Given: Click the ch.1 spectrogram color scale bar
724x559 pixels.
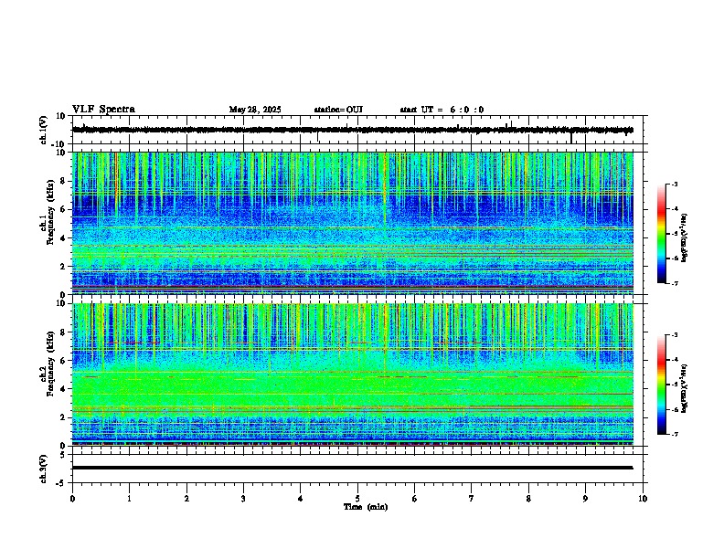Looking at the screenshot, I should click(x=661, y=234).
